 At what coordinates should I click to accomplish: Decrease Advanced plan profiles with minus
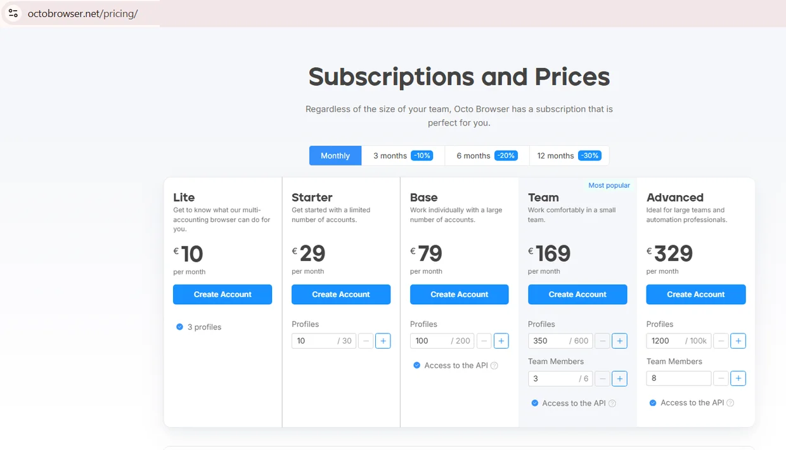tap(721, 341)
